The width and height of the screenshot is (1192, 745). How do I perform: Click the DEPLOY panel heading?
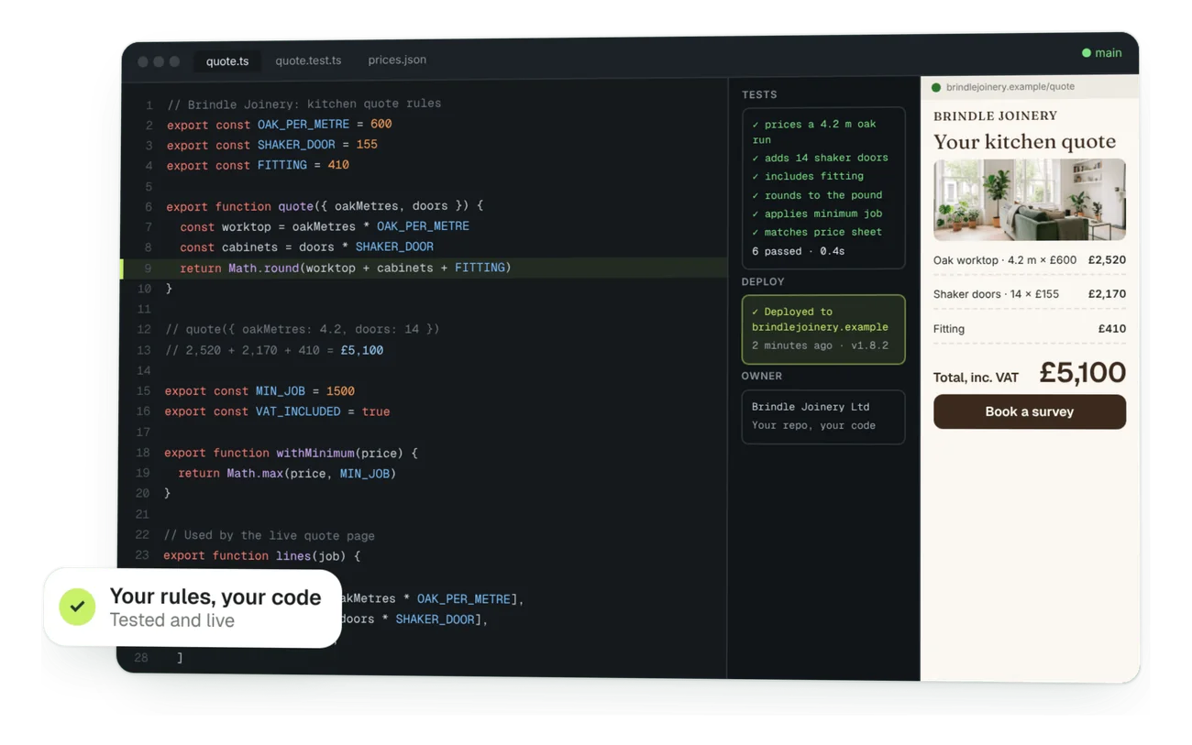tap(763, 281)
